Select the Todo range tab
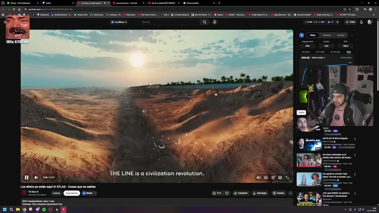The width and height of the screenshot is (379, 213). pos(349,52)
